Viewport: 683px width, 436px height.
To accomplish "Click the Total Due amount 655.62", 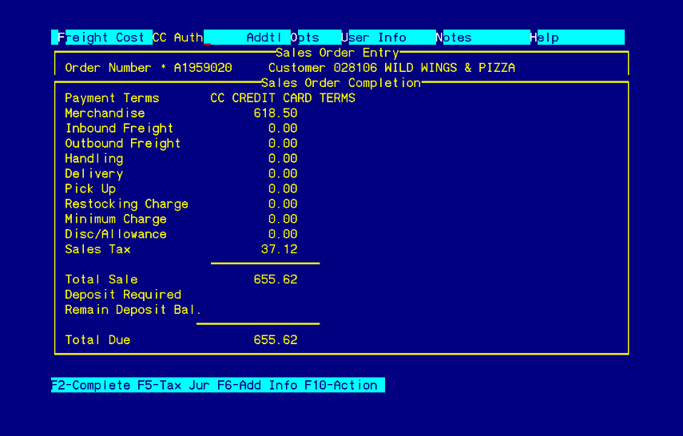I will click(276, 339).
